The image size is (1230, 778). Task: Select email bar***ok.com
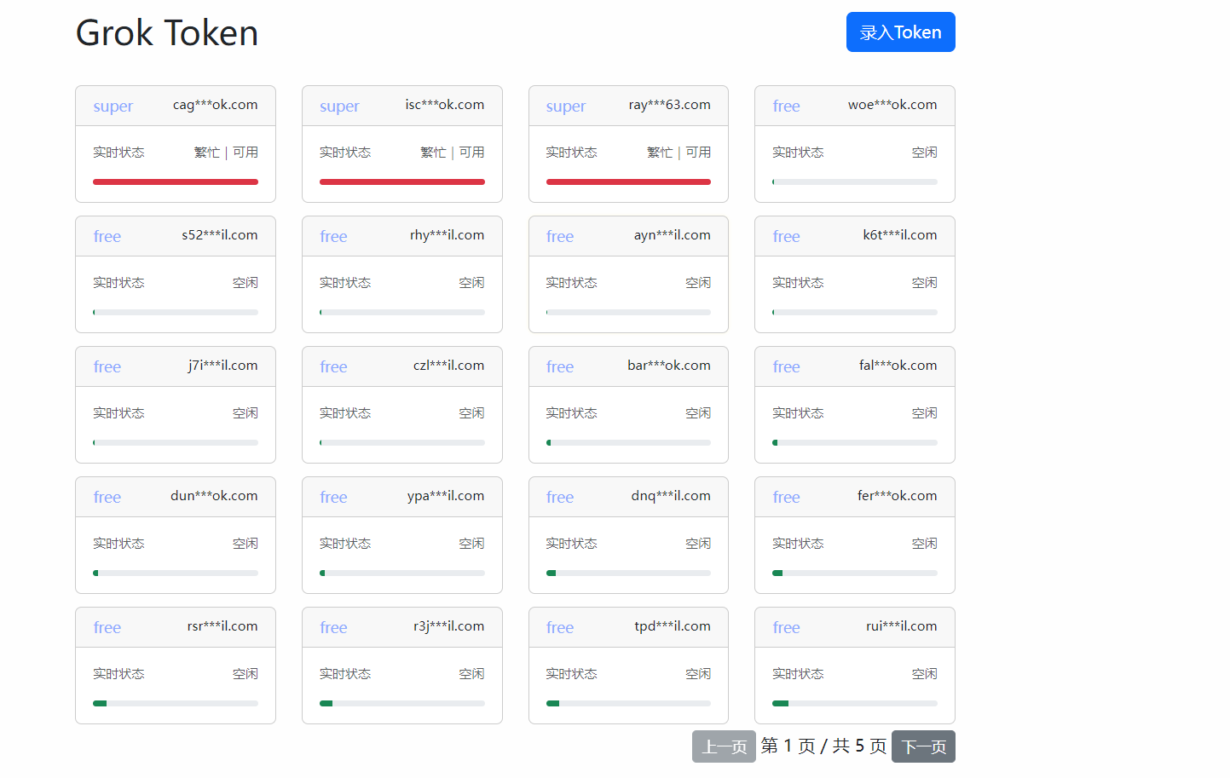pyautogui.click(x=668, y=366)
